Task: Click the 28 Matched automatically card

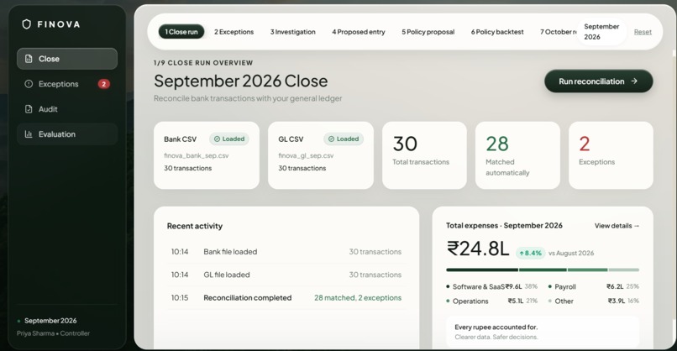Action: click(x=517, y=155)
